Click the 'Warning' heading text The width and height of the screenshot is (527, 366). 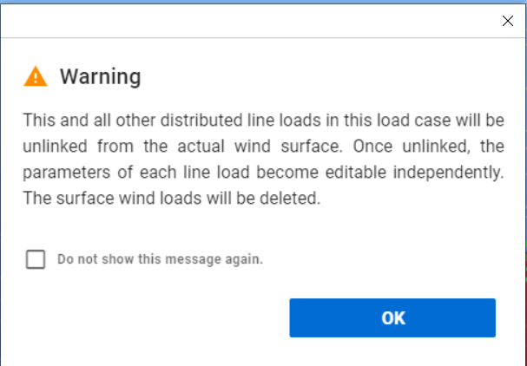click(100, 76)
